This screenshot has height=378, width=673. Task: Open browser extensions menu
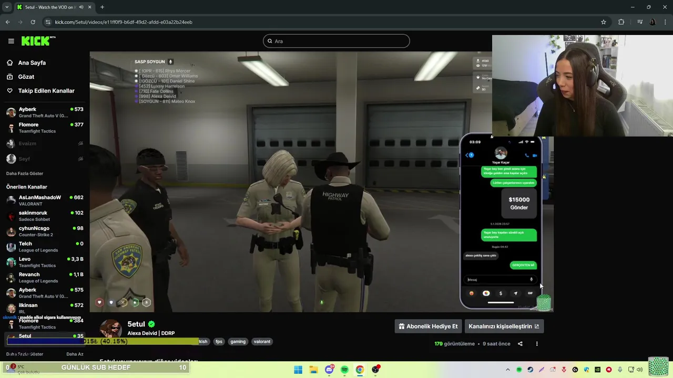click(x=621, y=22)
